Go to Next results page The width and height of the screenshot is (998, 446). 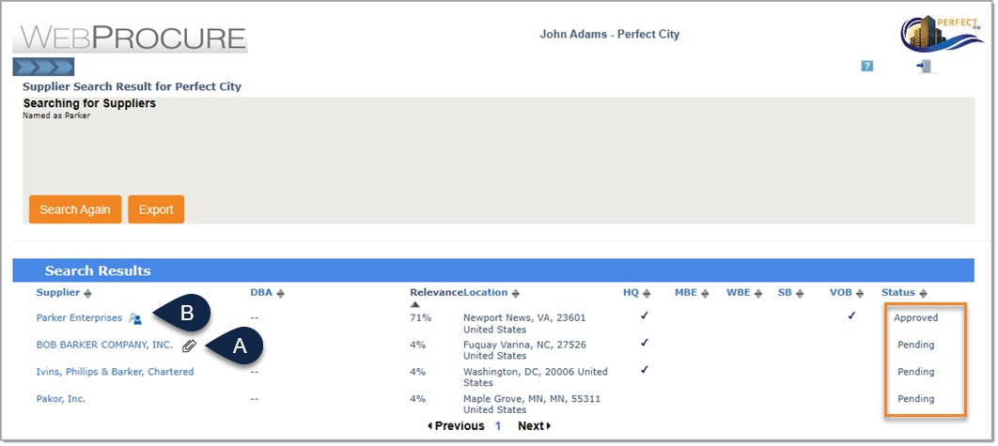(x=534, y=426)
